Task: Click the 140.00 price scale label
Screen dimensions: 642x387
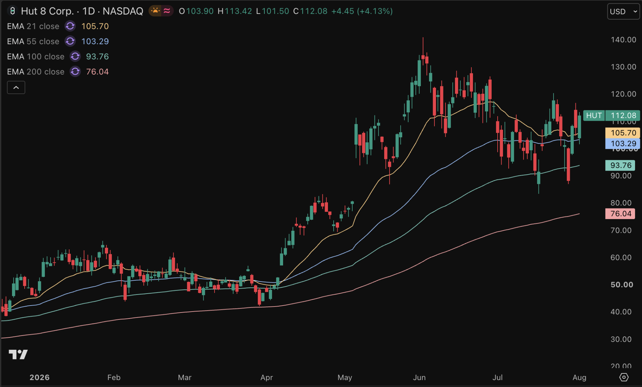Action: 623,40
